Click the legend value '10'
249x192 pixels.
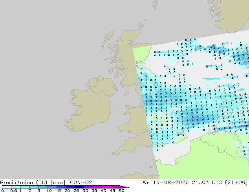(49, 190)
